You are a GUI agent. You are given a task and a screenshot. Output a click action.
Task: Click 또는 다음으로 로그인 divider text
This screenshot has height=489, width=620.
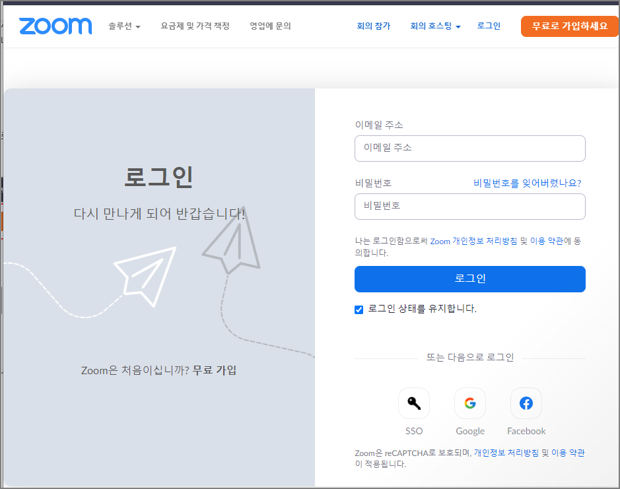coord(470,358)
